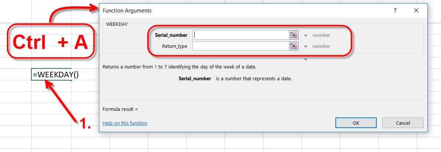Click the bold Serial_number field label
This screenshot has width=441, height=152.
pos(171,35)
